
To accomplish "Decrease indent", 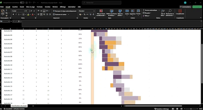I will (x=47, y=14).
